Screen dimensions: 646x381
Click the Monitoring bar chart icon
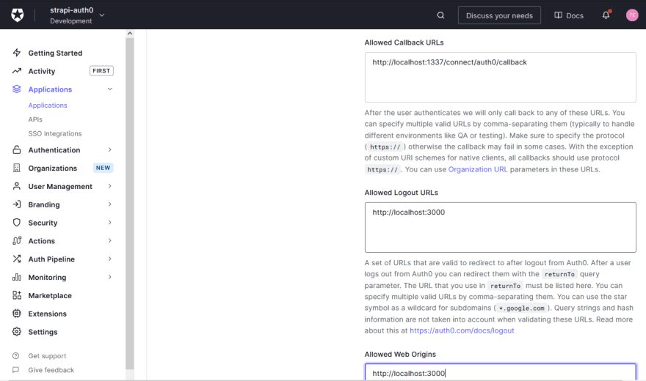click(x=16, y=277)
